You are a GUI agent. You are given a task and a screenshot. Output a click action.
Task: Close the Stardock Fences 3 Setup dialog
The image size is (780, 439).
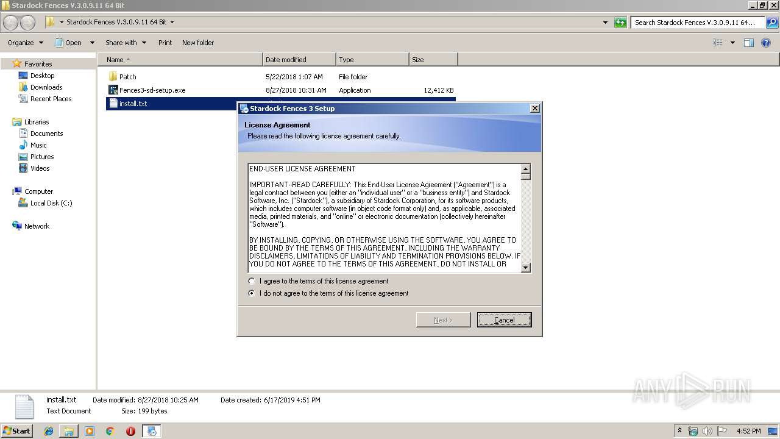(x=534, y=109)
